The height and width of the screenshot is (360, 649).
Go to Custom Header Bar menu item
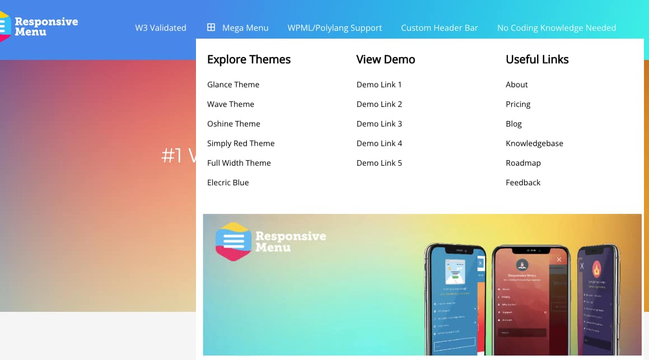[439, 27]
